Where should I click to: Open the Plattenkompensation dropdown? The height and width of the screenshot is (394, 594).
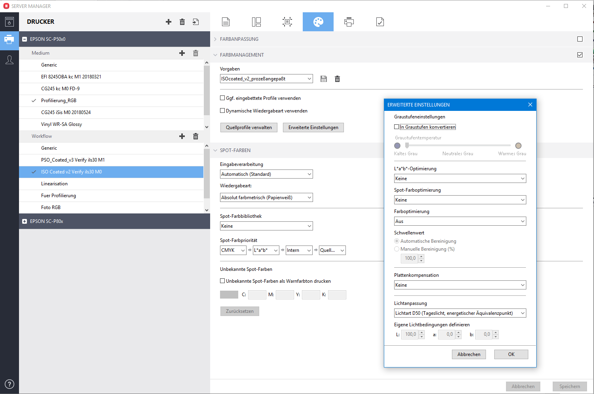pos(460,285)
